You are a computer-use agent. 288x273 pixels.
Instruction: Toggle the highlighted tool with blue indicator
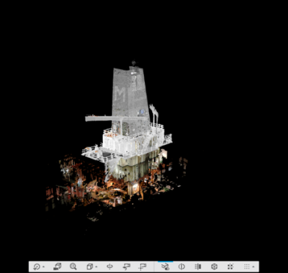[165, 267]
